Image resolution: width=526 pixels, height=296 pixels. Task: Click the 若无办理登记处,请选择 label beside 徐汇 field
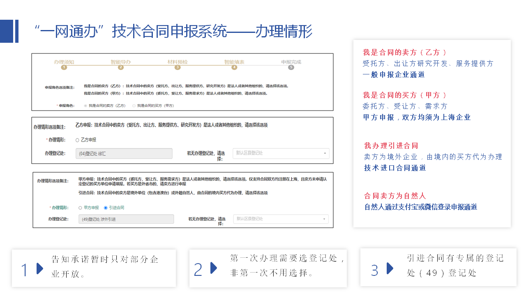[206, 155]
